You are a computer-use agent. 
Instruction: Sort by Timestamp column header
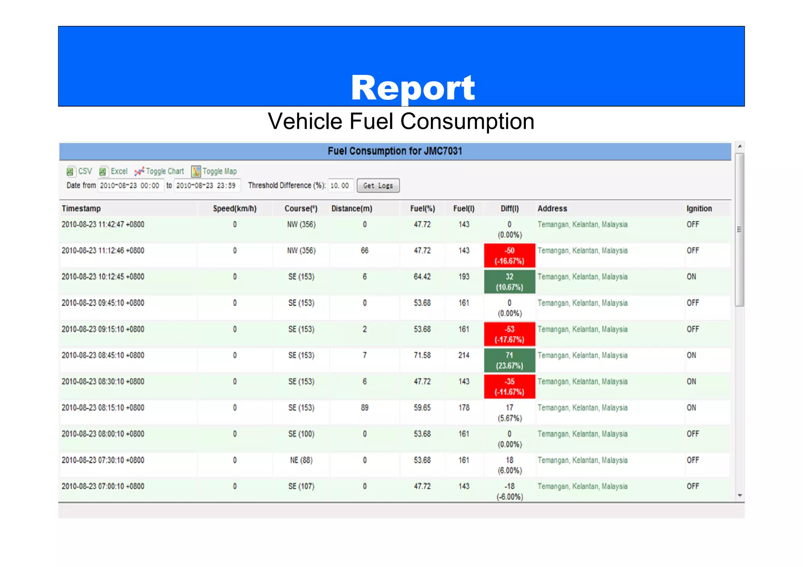81,208
